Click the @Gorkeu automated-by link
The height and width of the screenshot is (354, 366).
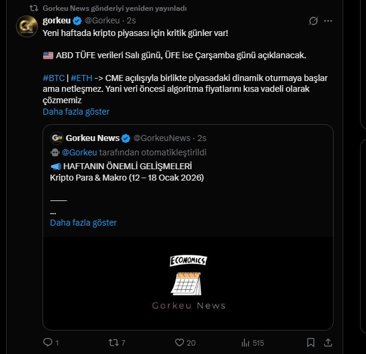(x=79, y=152)
